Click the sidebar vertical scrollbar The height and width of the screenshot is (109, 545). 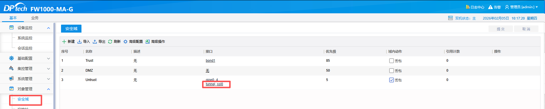pos(54,66)
